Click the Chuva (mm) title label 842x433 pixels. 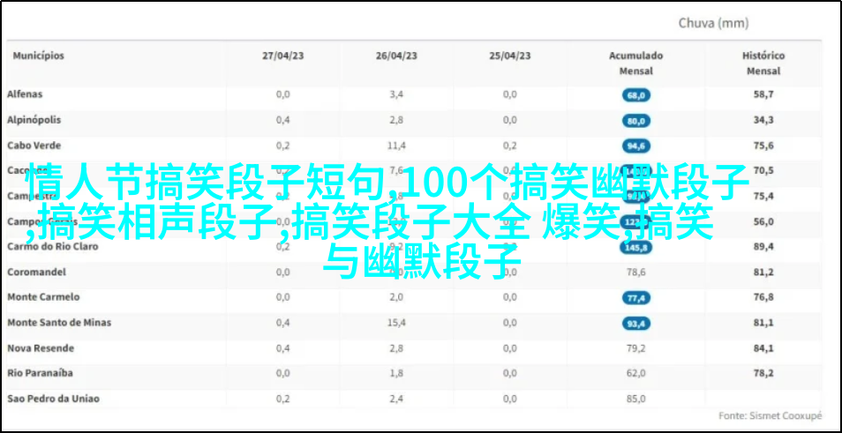coord(713,23)
